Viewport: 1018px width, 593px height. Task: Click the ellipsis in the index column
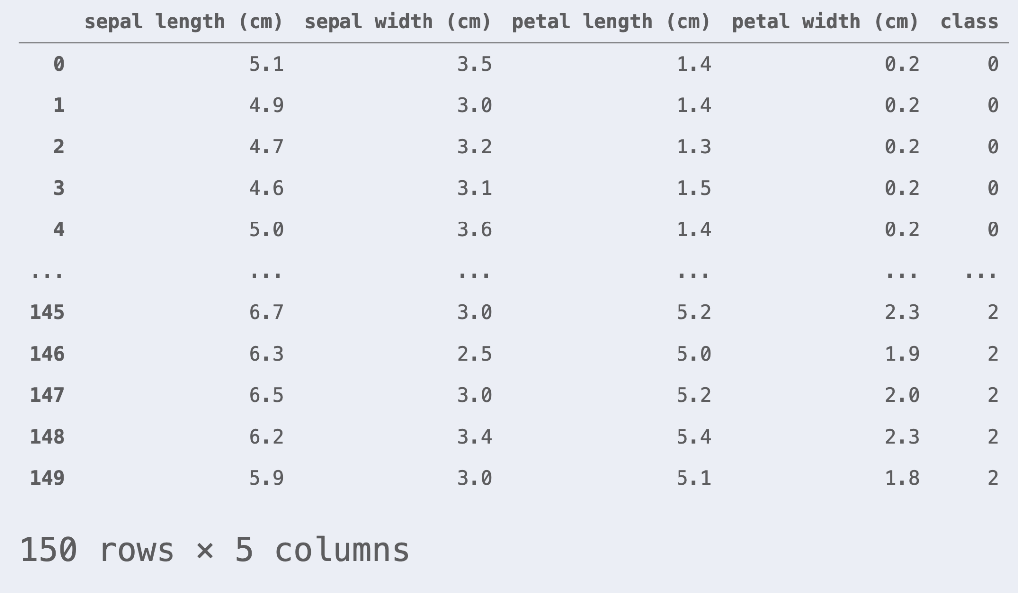pos(47,272)
